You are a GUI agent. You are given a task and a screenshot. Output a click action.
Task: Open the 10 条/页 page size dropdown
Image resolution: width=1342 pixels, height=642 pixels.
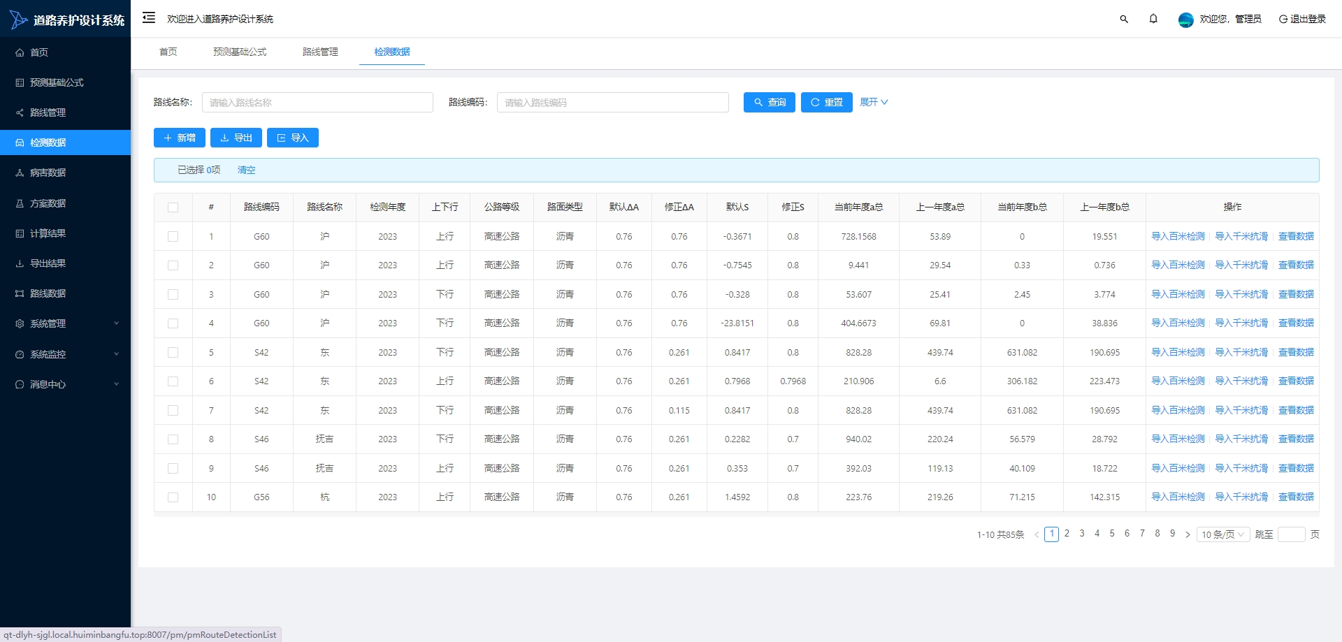[x=1223, y=534]
